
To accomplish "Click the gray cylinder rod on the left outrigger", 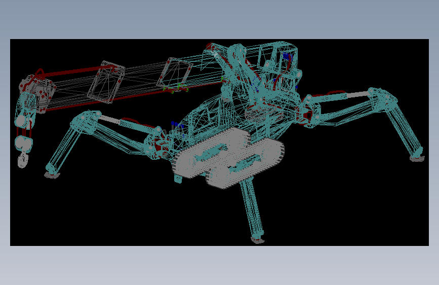I will (x=109, y=119).
